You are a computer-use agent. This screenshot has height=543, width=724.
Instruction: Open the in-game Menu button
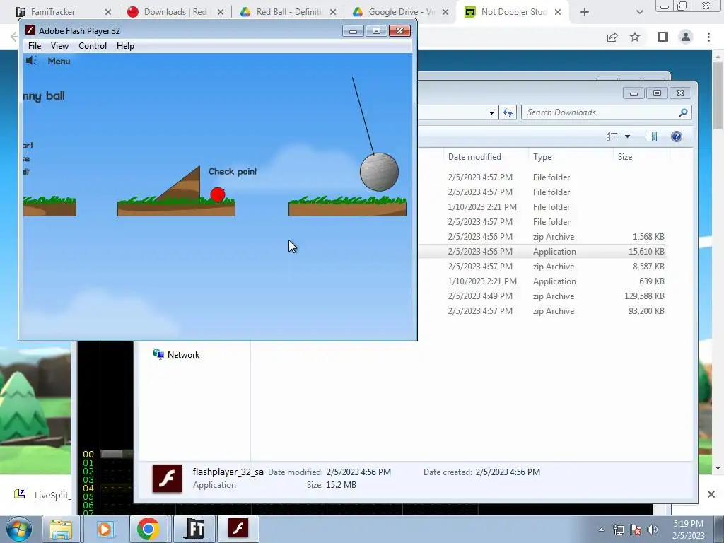click(59, 61)
